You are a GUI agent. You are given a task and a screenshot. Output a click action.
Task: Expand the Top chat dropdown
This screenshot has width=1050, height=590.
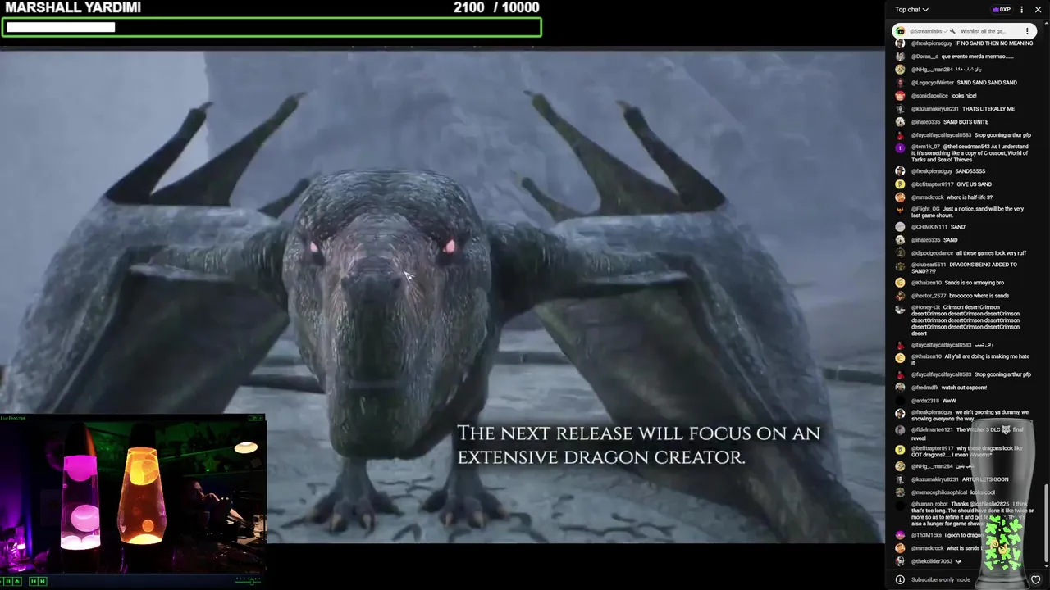click(911, 10)
